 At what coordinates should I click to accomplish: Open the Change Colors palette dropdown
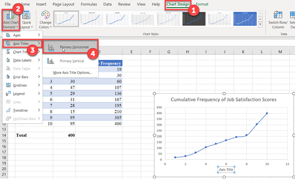[x=45, y=20]
